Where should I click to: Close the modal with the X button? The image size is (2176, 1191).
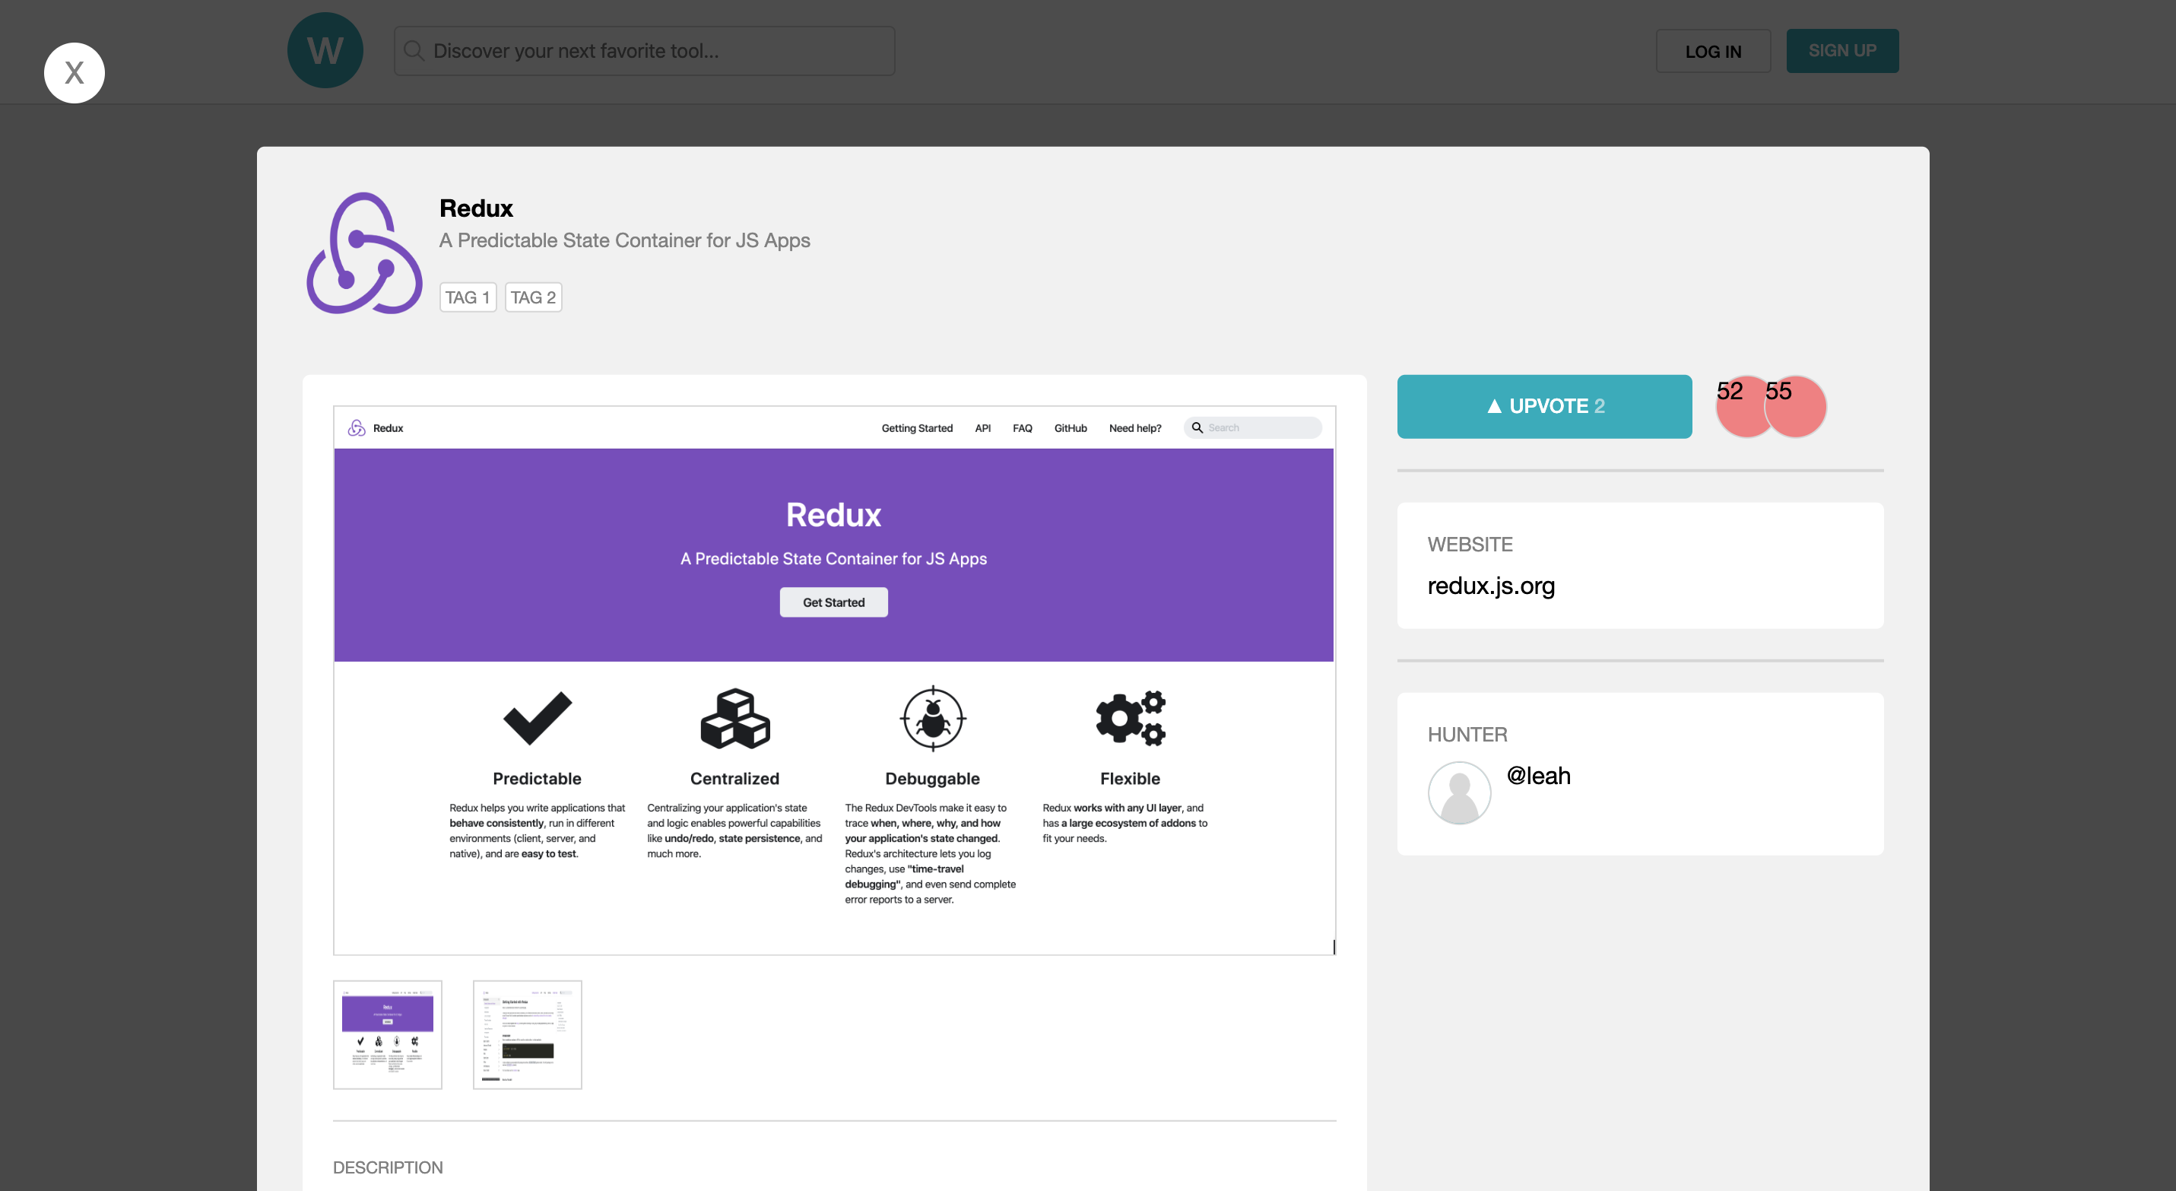click(x=75, y=73)
